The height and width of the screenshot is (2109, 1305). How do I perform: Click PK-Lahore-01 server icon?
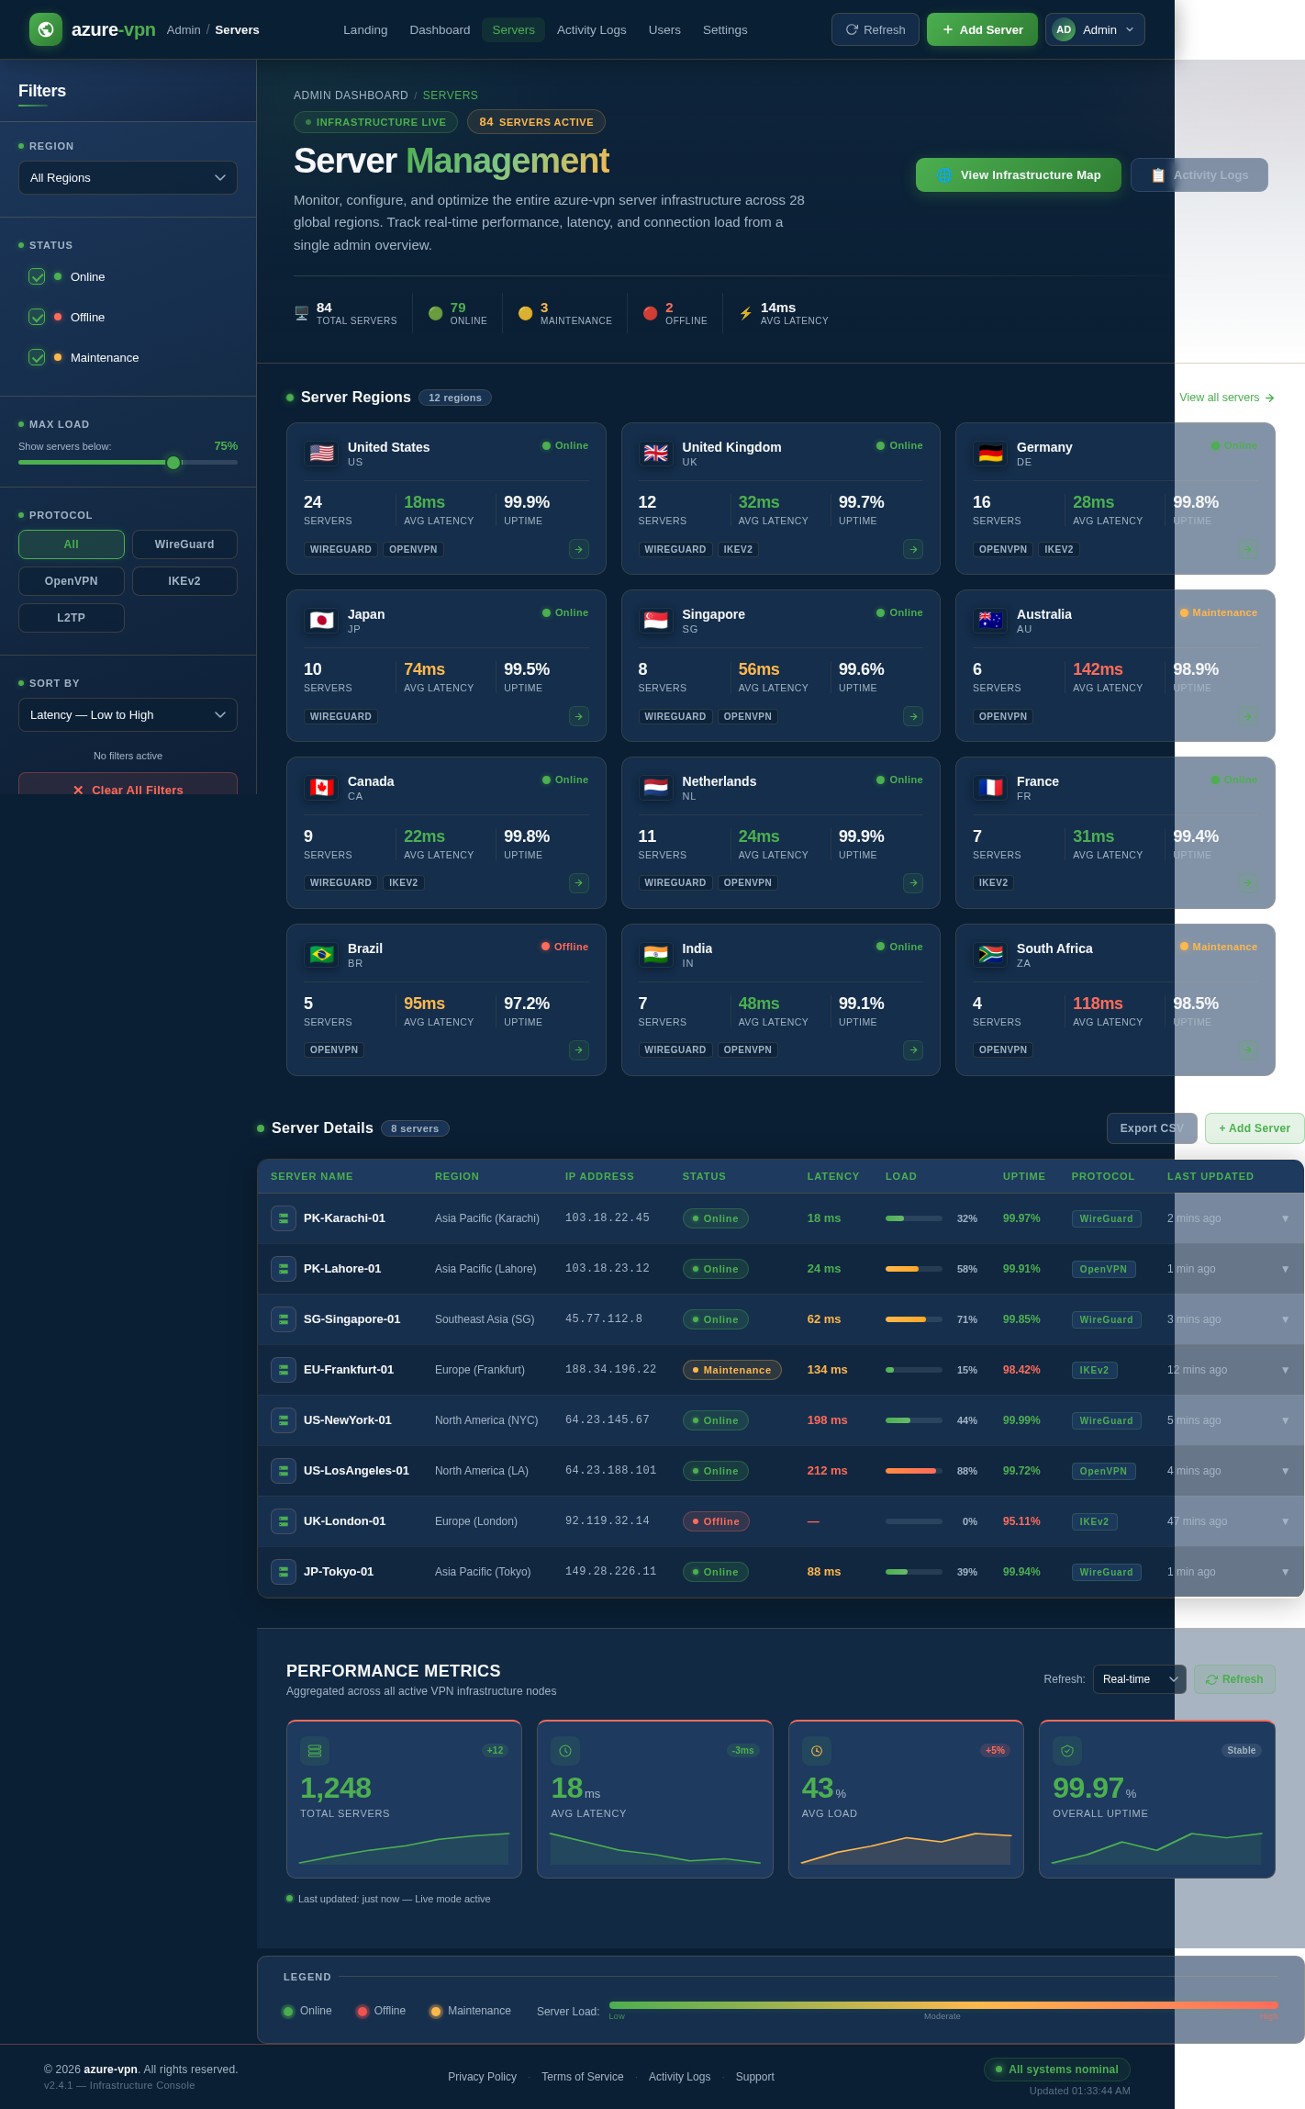click(x=284, y=1269)
